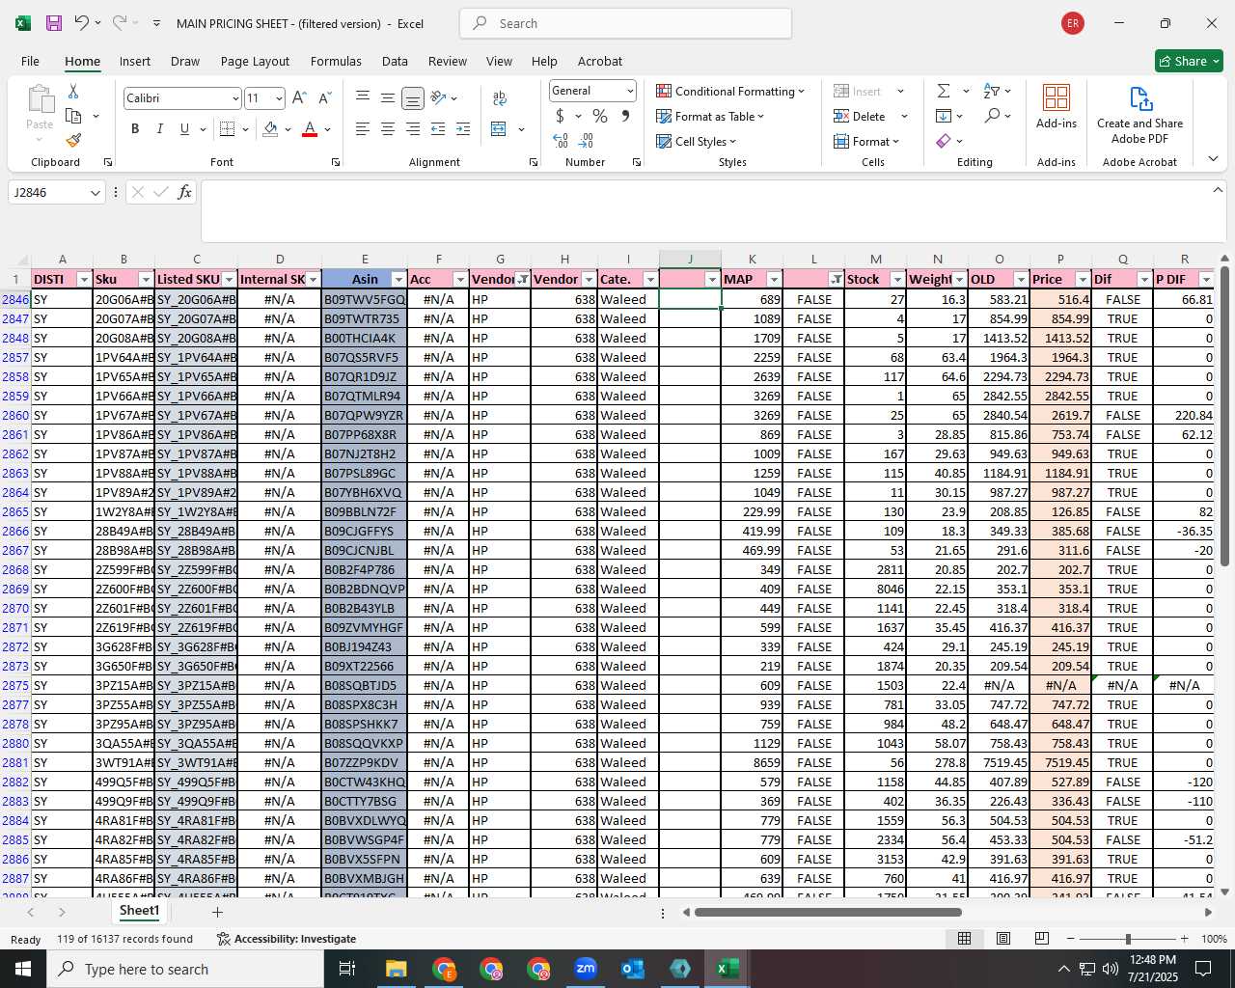Click the Font Color red swatch
The height and width of the screenshot is (988, 1235).
tap(310, 129)
